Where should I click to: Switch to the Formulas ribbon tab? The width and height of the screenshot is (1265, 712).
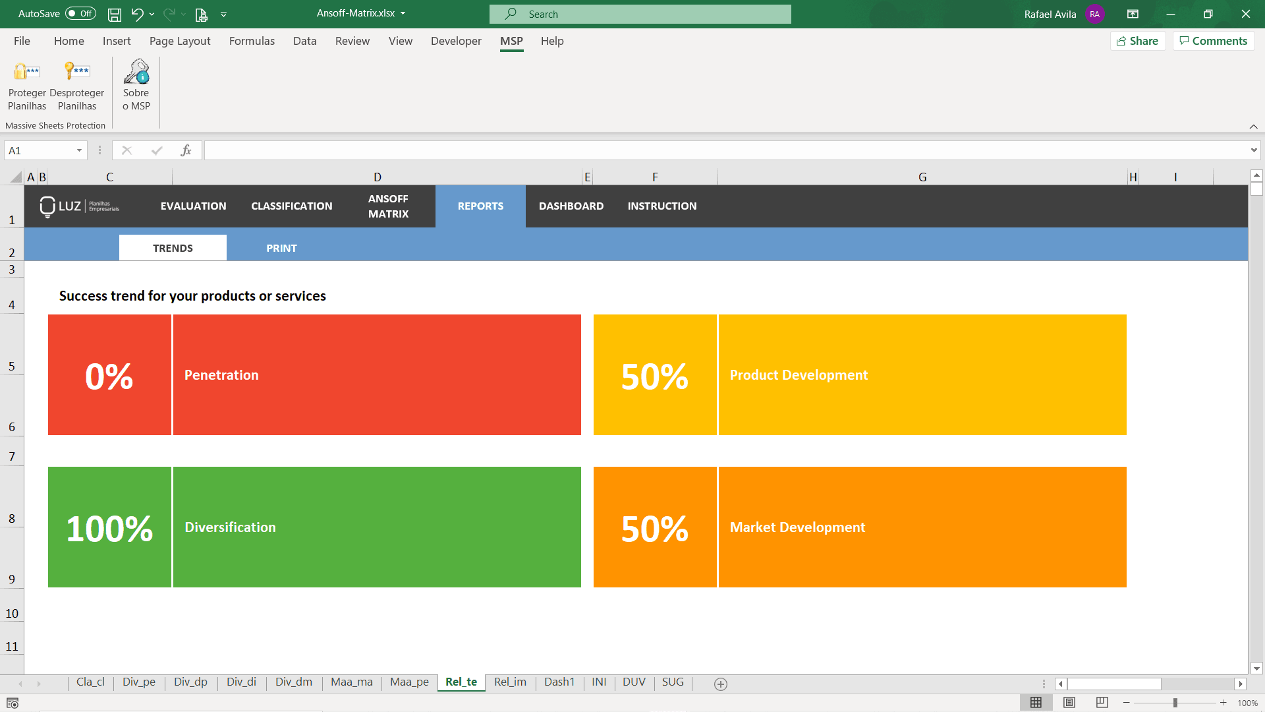[252, 41]
